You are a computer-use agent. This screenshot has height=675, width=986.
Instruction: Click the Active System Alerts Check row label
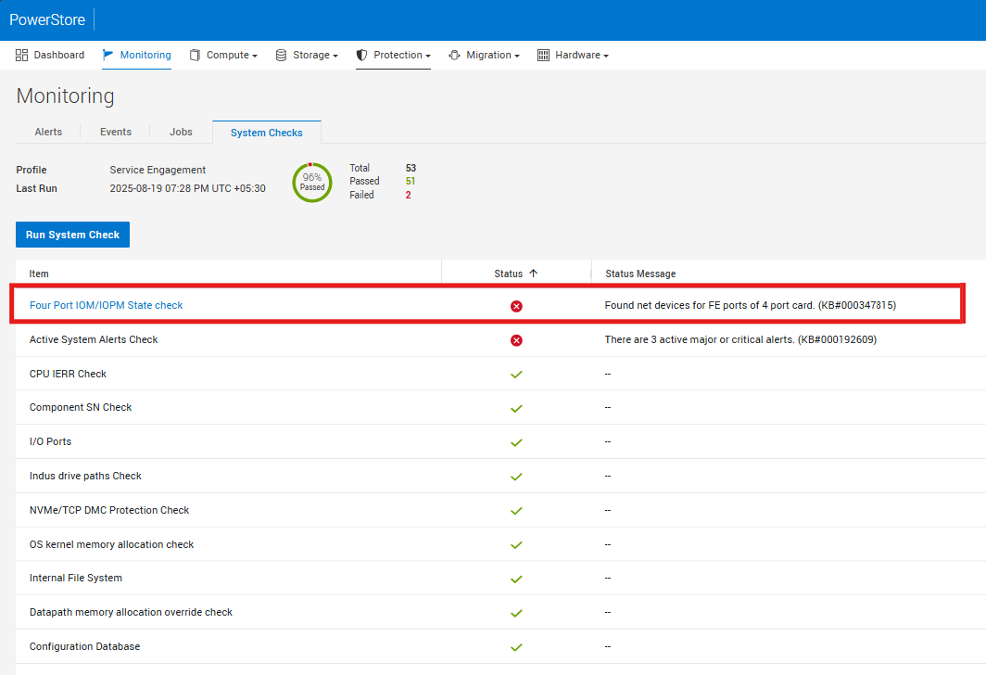tap(94, 339)
